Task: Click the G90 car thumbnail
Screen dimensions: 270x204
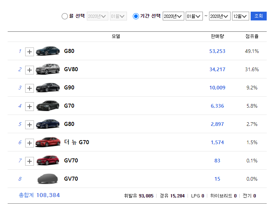Action: click(48, 87)
